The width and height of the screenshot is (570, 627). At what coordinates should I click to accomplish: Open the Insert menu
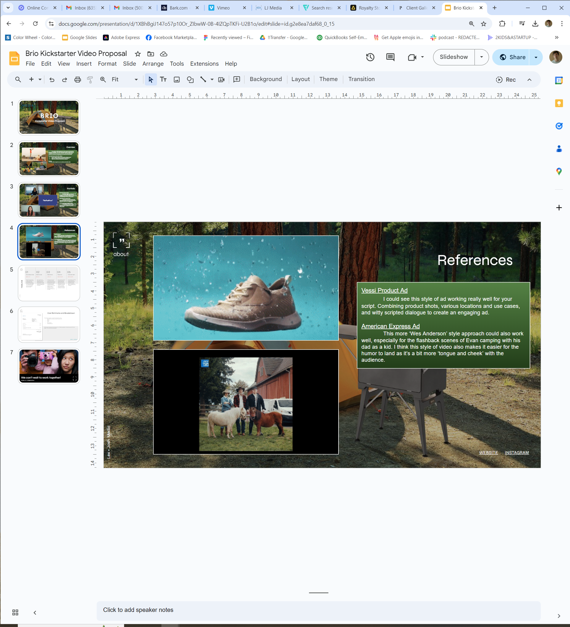coord(84,64)
